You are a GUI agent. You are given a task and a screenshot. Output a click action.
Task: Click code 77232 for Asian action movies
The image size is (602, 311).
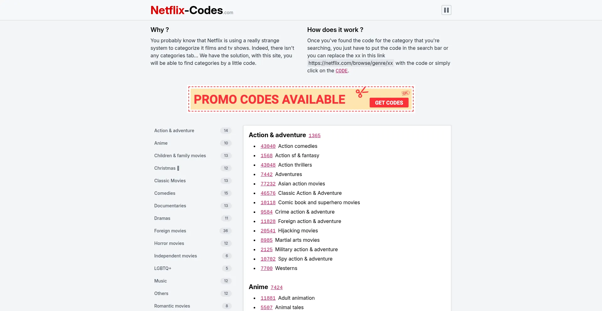click(268, 184)
